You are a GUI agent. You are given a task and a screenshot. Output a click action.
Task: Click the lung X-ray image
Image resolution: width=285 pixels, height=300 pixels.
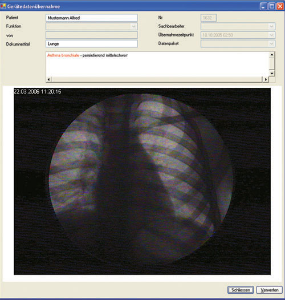pos(142,181)
